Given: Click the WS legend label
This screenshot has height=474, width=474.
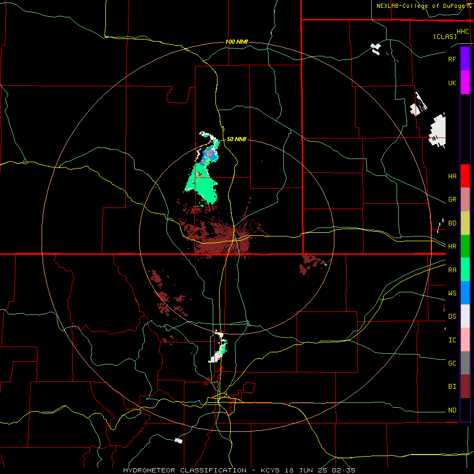Looking at the screenshot, I should [452, 293].
